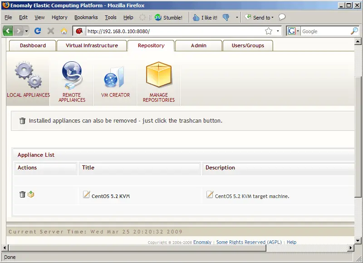The image size is (363, 263).
Task: Delete CentOS 5.2 KVM with trashcan icon
Action: [x=22, y=194]
